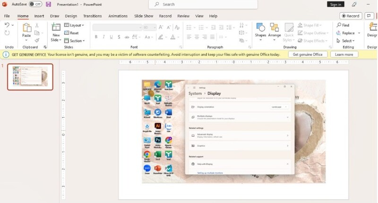378x203 pixels.
Task: Click the Sign in button
Action: point(335,4)
